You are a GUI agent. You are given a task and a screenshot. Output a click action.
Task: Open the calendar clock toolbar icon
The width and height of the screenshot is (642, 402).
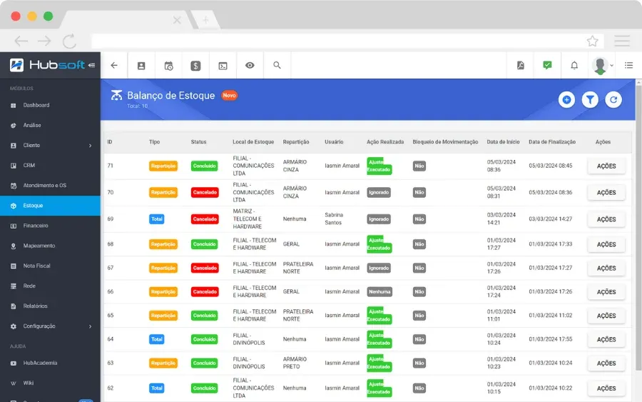click(168, 66)
